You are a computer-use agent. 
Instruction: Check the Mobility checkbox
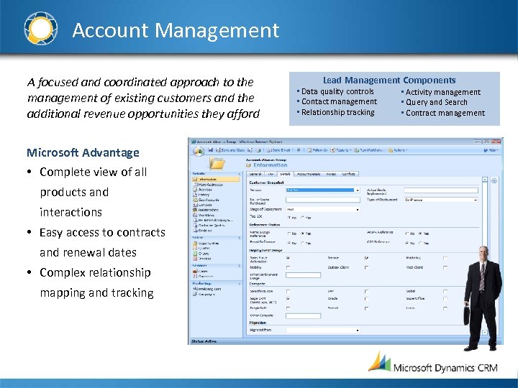pos(288,267)
